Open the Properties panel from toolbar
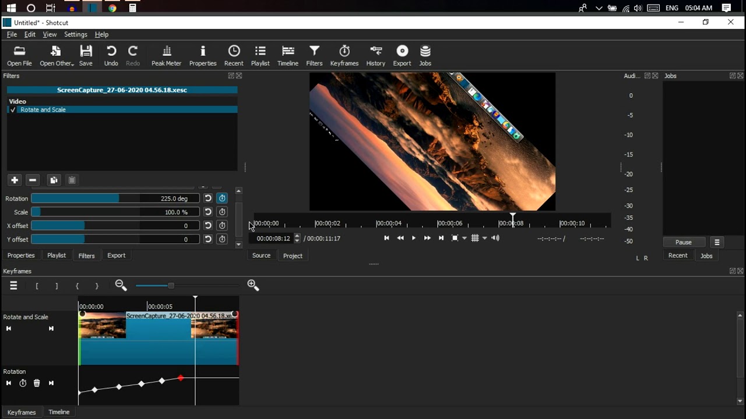This screenshot has height=419, width=746. click(x=203, y=56)
